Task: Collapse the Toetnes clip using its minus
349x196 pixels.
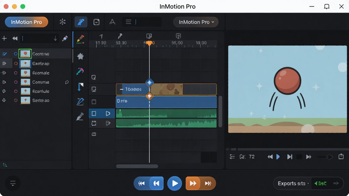Action: pos(122,89)
